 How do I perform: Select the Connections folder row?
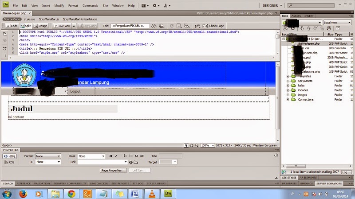[x=317, y=99]
